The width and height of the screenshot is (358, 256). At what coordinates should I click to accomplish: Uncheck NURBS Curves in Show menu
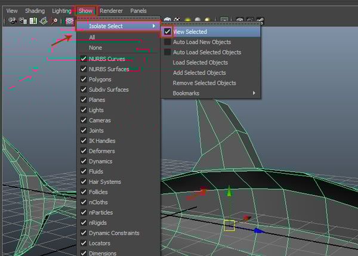84,59
